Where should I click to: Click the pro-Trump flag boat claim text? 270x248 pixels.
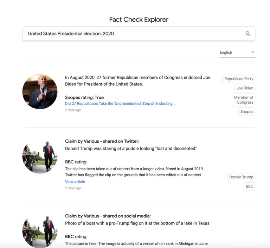click(x=137, y=223)
